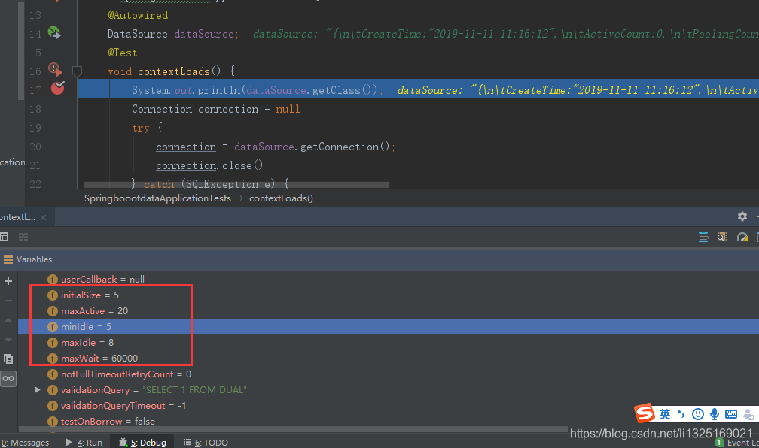Toggle the 英 Chinese/English input switch in tray
The height and width of the screenshot is (448, 759).
click(663, 413)
